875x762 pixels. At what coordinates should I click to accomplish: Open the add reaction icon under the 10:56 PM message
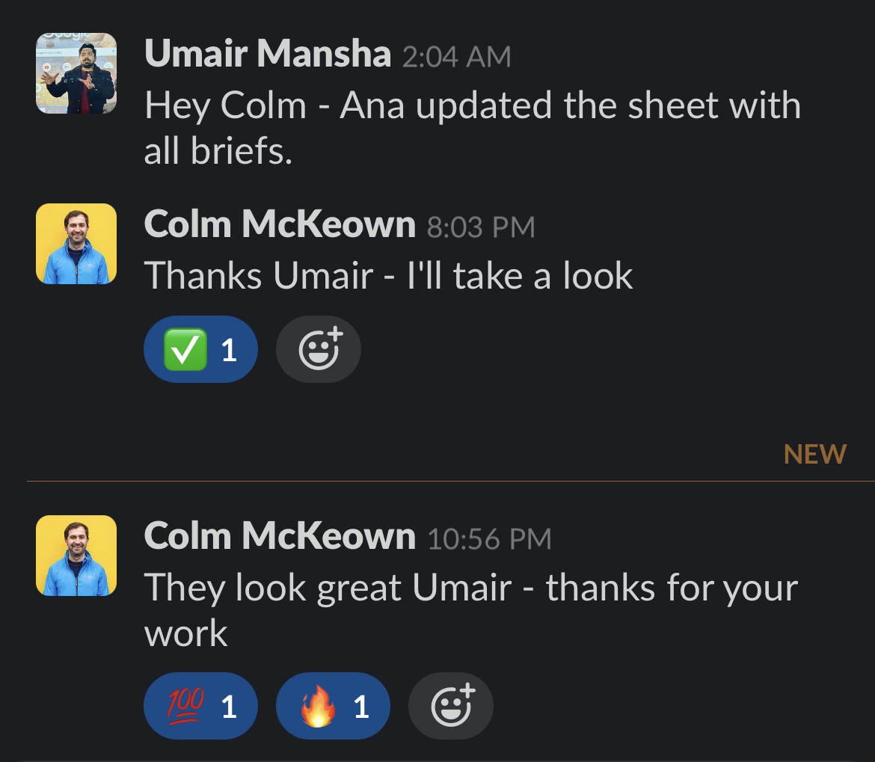coord(450,705)
